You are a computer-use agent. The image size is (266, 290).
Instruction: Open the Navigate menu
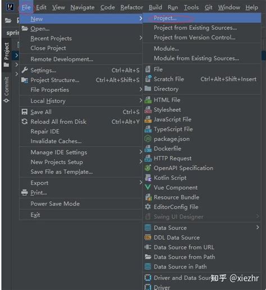click(x=82, y=7)
